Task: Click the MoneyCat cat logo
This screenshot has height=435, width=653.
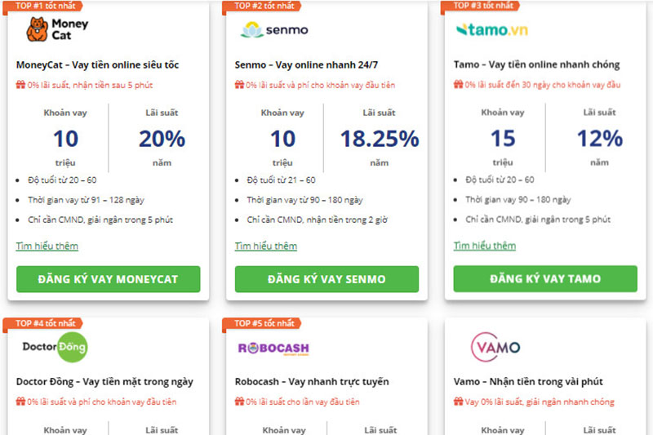Action: tap(57, 29)
